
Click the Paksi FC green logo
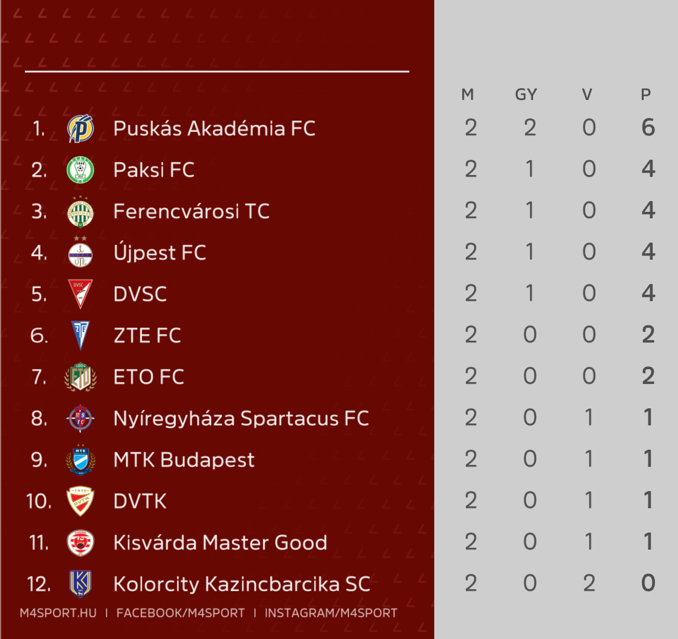pyautogui.click(x=80, y=170)
